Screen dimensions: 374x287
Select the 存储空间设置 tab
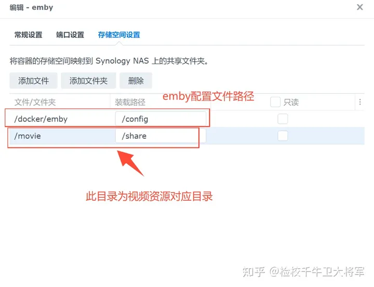[x=119, y=35]
